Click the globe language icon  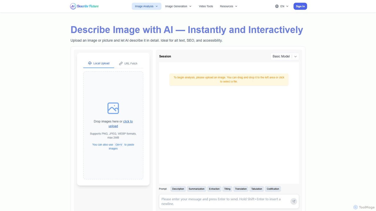pos(277,6)
